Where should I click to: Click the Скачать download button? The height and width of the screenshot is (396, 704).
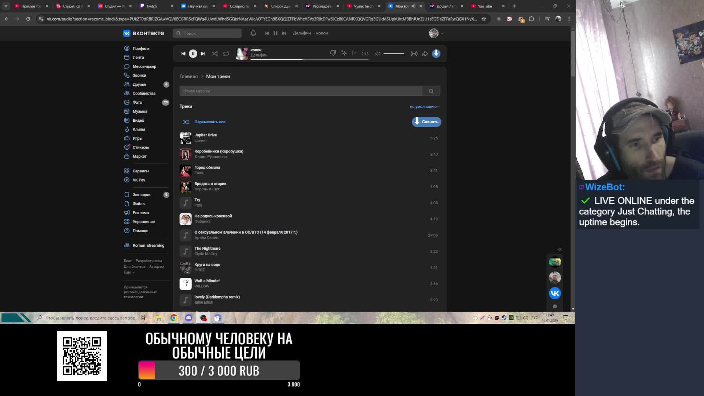(426, 122)
